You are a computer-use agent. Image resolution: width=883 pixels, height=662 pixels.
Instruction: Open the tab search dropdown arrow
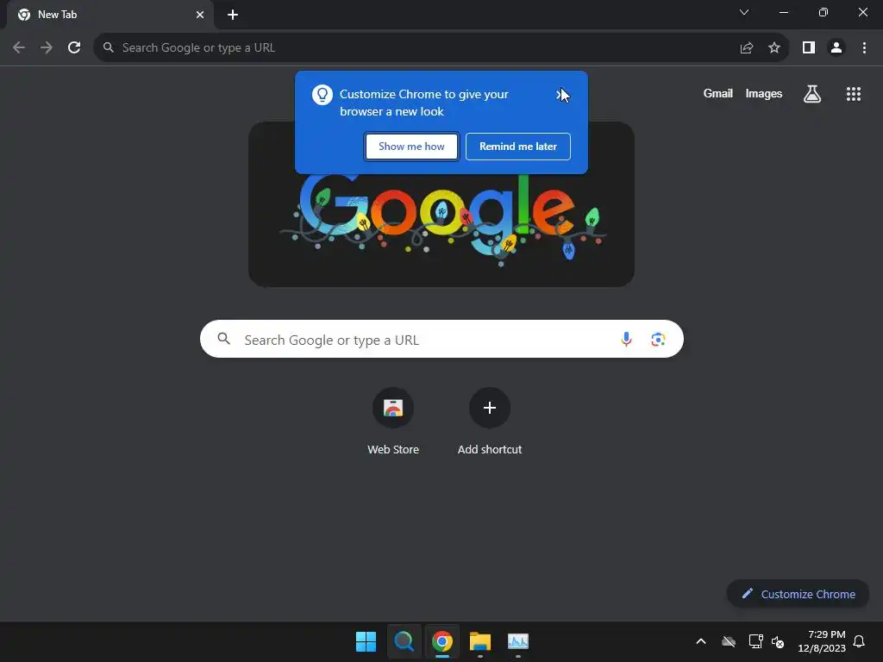(744, 12)
